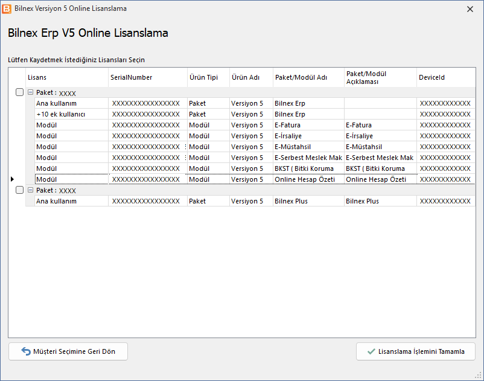Click the SerialNumber column header
This screenshot has height=381, width=484.
(148, 77)
